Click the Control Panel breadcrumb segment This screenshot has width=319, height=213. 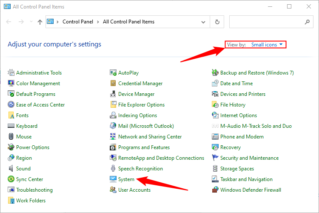pos(77,22)
